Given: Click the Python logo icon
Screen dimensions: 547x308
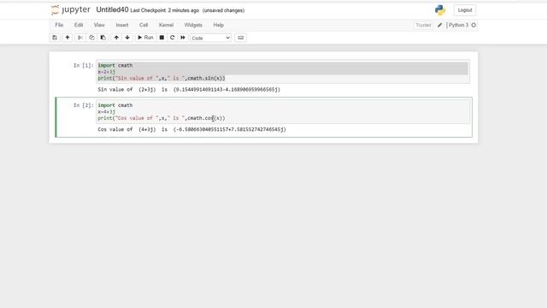Looking at the screenshot, I should click(440, 10).
